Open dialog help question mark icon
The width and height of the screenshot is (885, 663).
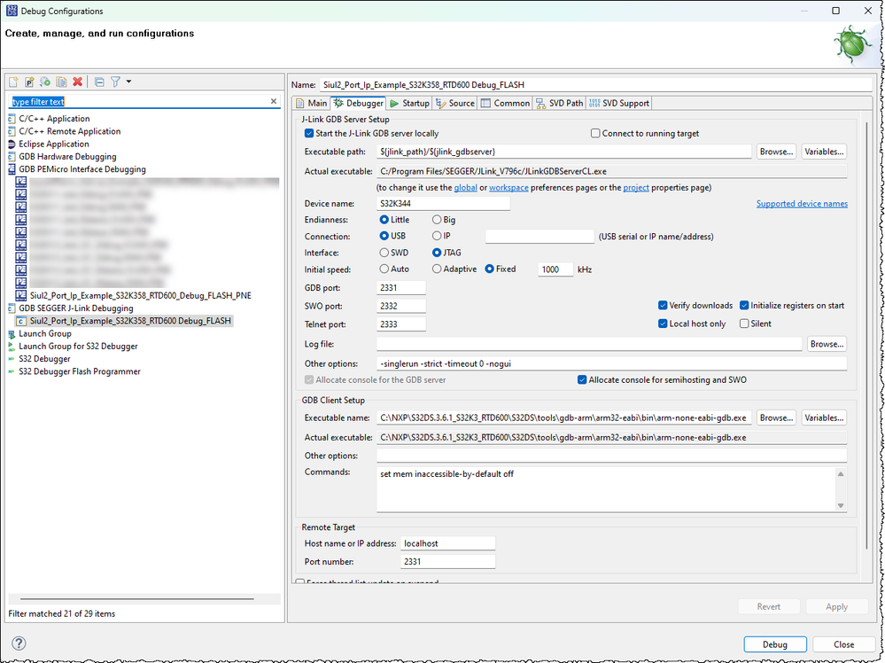(x=19, y=643)
